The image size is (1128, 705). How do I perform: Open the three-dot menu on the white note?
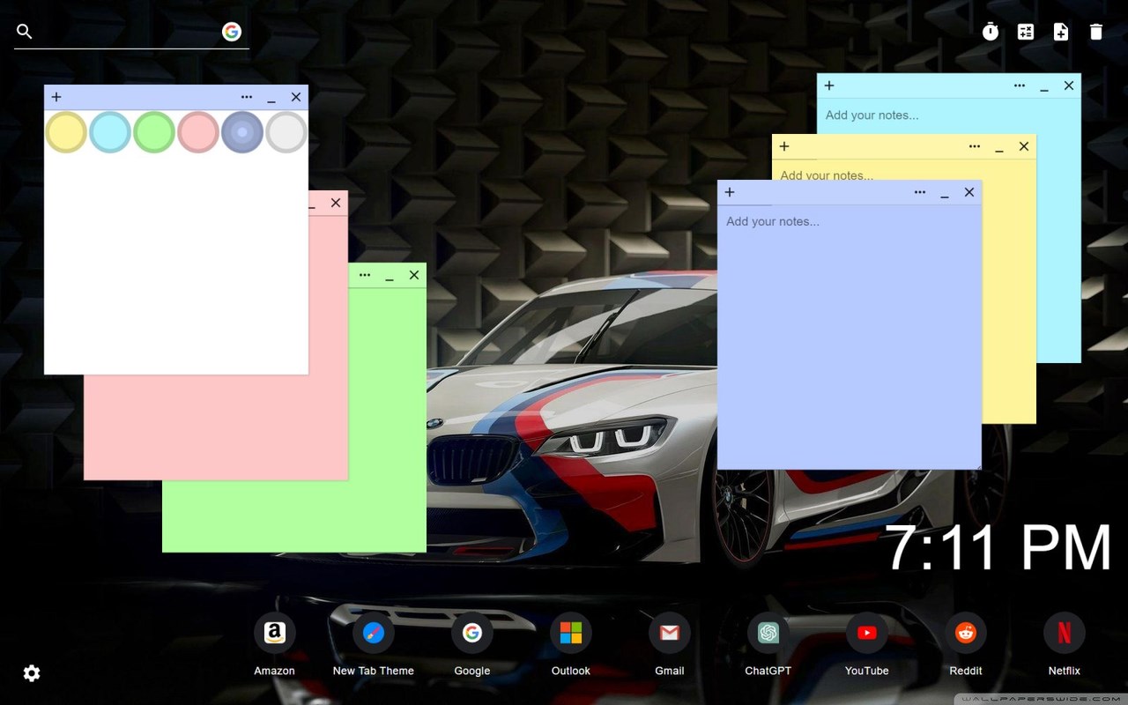click(x=247, y=97)
